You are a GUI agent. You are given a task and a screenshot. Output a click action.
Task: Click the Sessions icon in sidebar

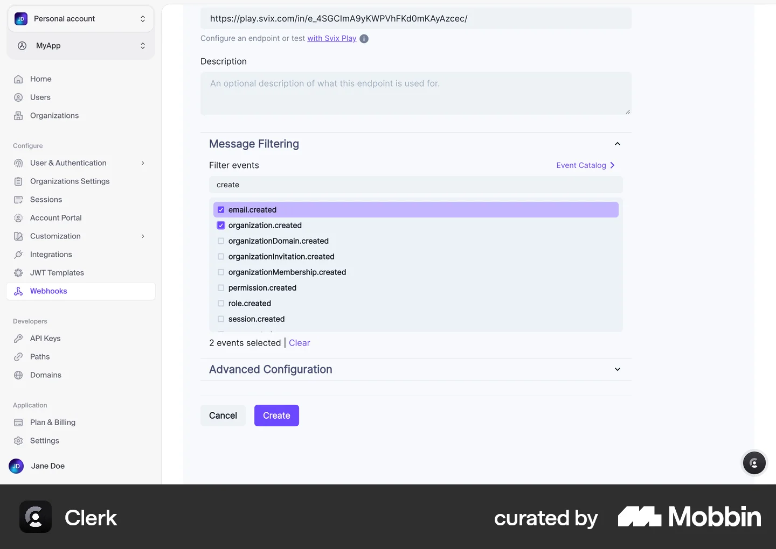(18, 200)
